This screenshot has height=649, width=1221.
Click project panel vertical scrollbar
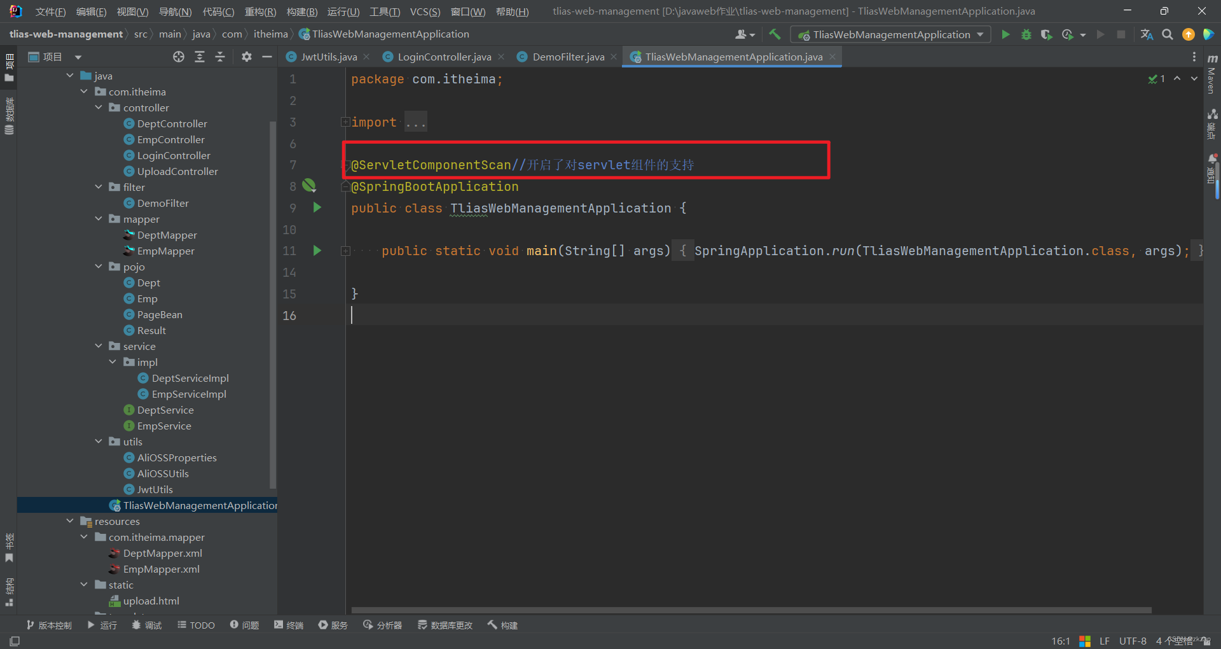[273, 305]
